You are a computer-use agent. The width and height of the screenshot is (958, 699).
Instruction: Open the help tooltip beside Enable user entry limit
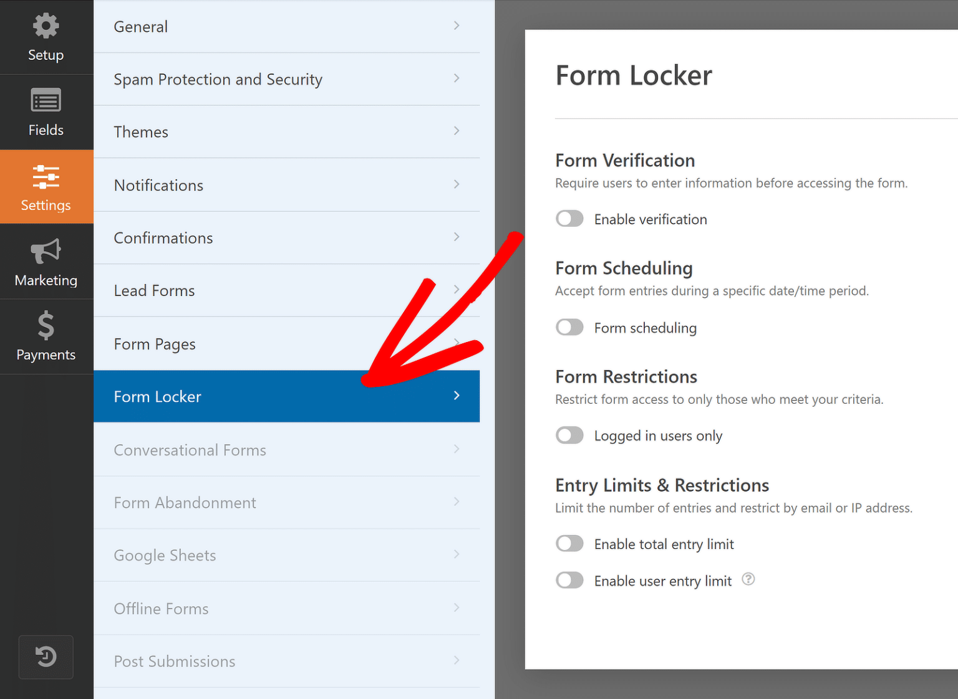pos(748,579)
